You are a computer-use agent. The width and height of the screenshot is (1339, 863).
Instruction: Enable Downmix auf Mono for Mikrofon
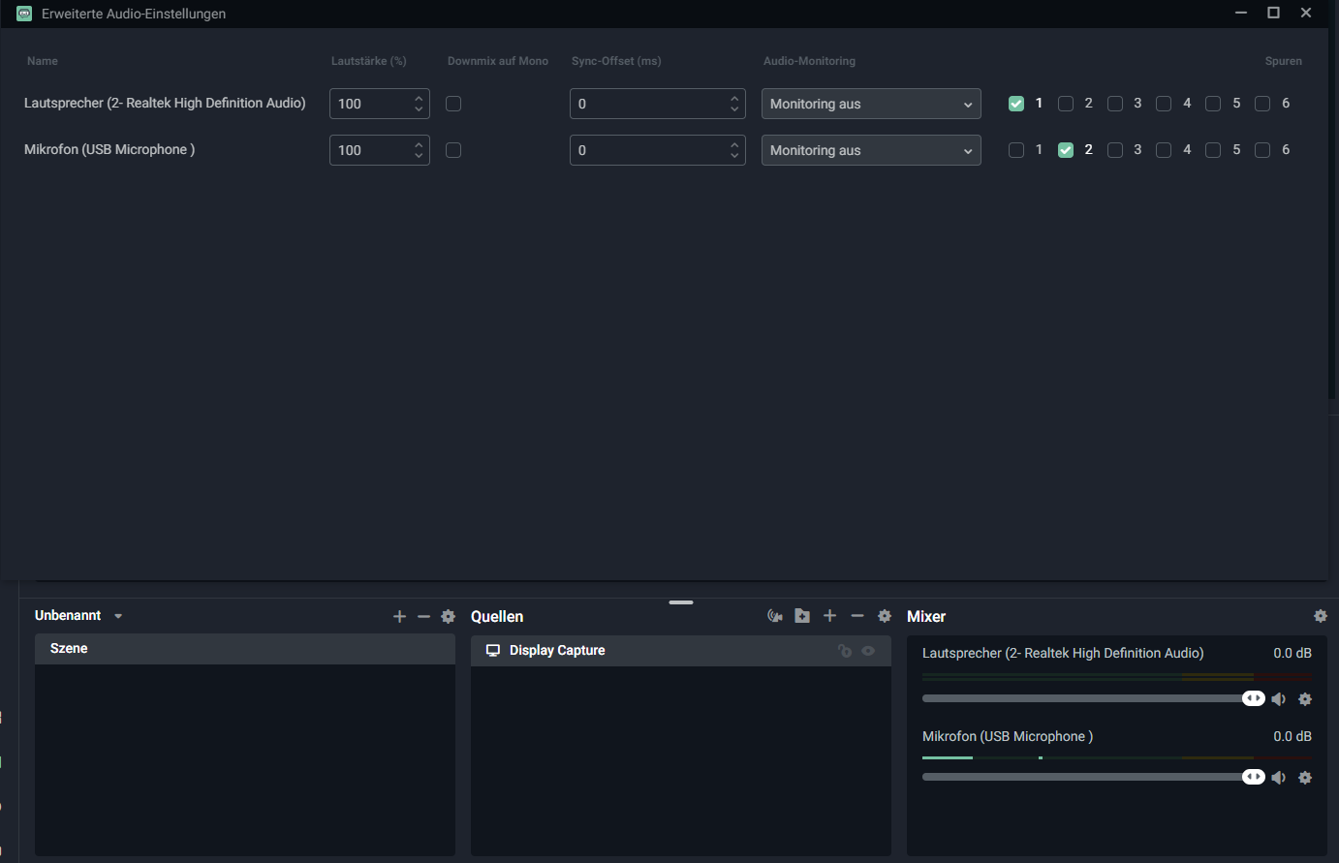point(453,150)
